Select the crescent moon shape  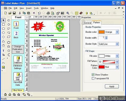9,55
